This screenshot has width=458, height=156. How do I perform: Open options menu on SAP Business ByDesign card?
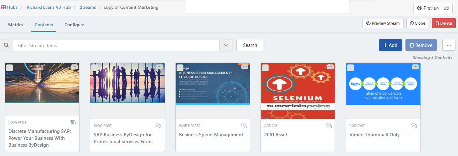pyautogui.click(x=160, y=67)
